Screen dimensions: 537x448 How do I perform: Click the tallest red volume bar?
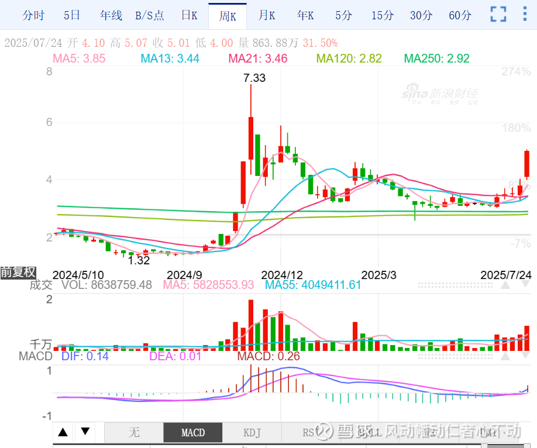tap(251, 325)
